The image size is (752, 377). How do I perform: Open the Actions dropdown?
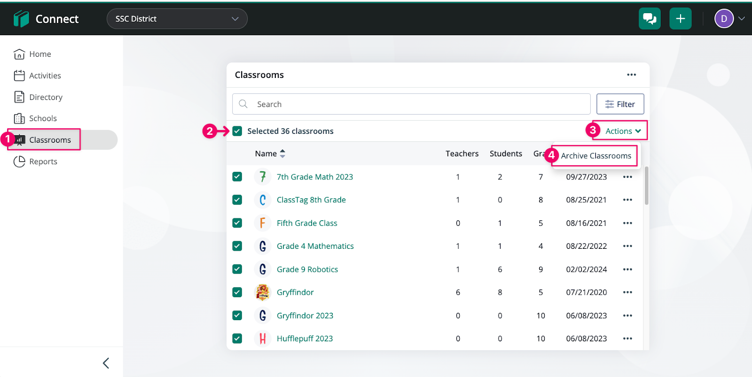(623, 131)
